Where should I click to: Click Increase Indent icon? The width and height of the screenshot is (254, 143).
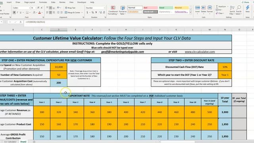point(62,12)
